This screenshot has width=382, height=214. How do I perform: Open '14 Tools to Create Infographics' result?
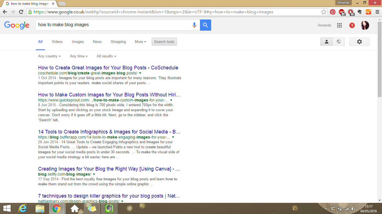109,132
